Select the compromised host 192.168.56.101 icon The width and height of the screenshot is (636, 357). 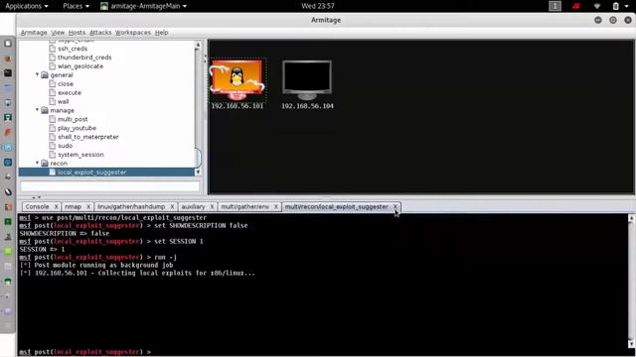[237, 79]
